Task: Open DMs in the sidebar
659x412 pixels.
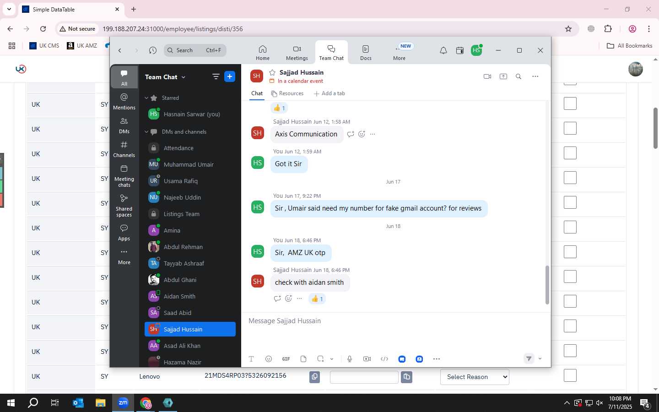Action: [x=124, y=125]
